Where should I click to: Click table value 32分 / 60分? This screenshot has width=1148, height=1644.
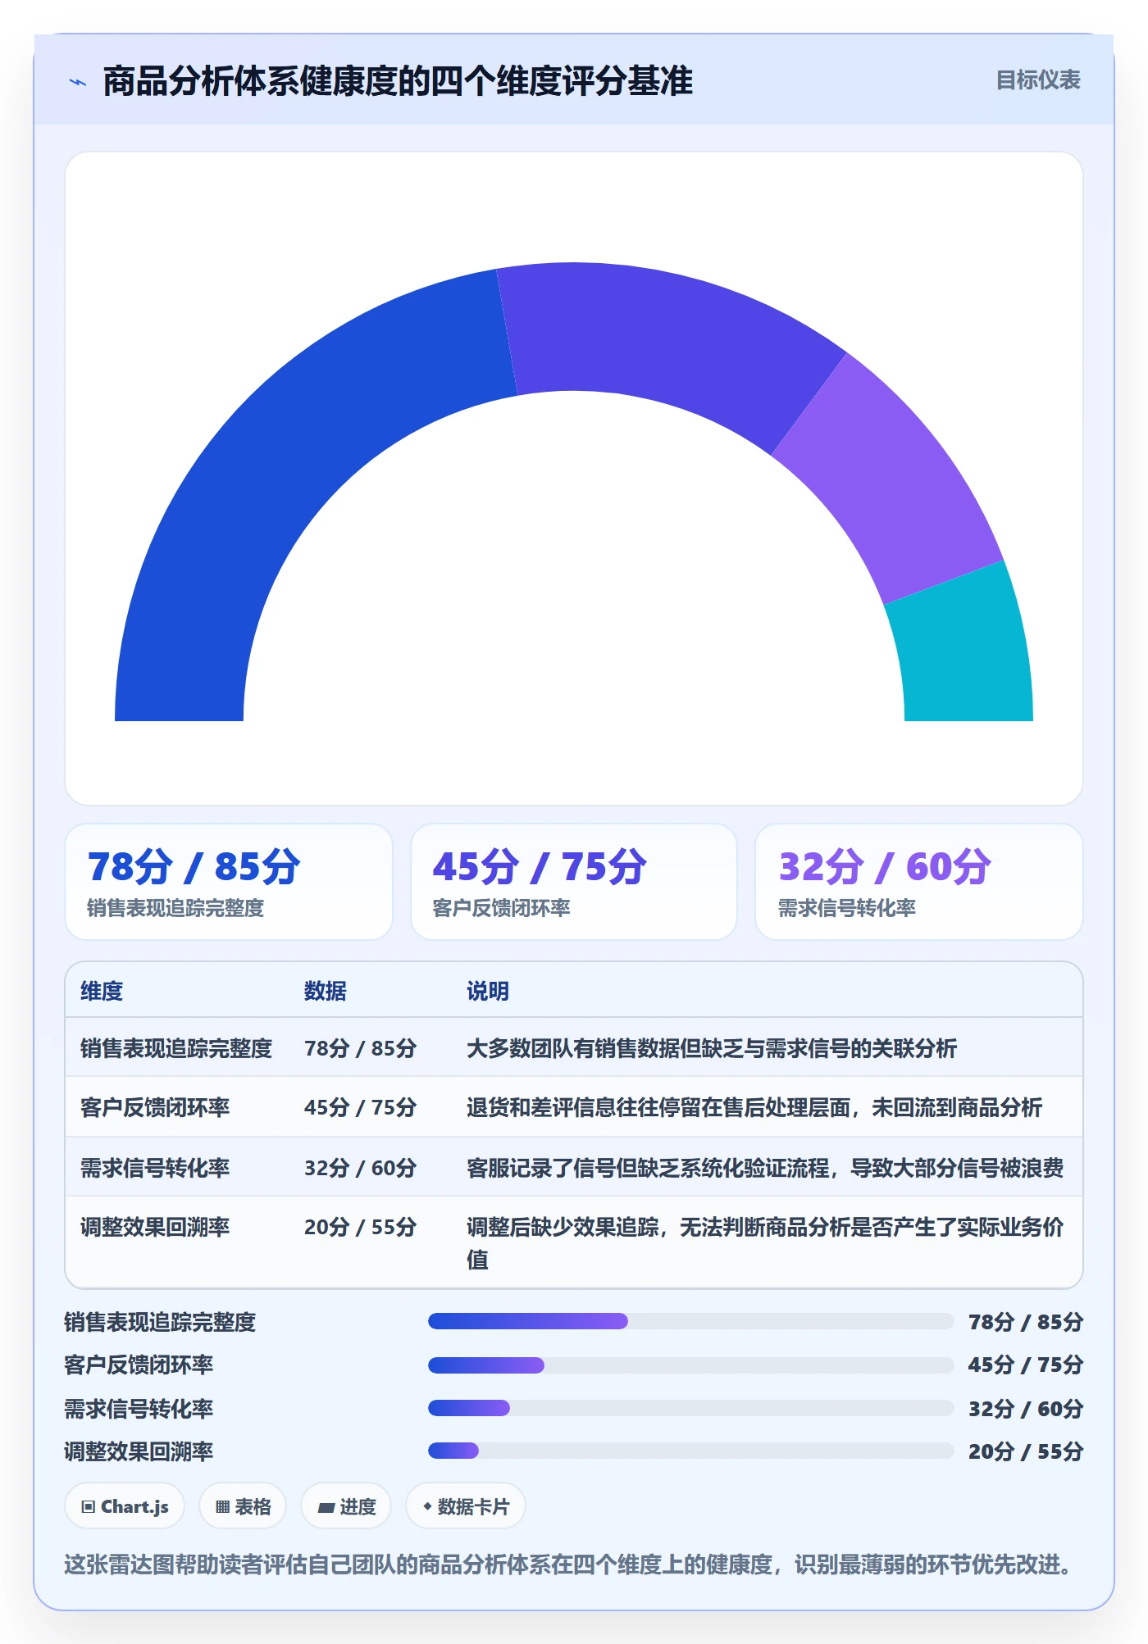360,1167
